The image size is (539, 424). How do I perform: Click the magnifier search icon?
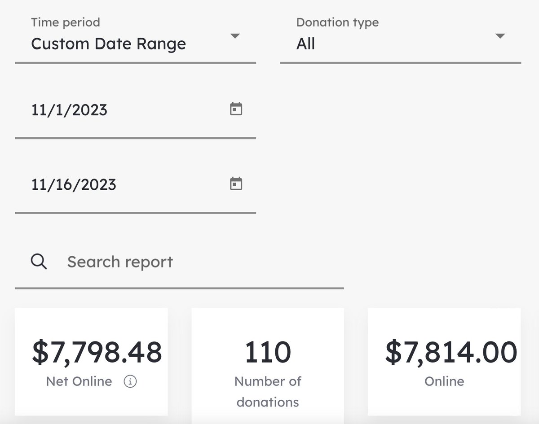[x=39, y=261]
